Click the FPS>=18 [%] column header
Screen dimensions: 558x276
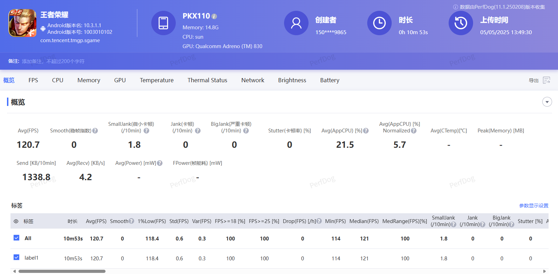tap(230, 221)
